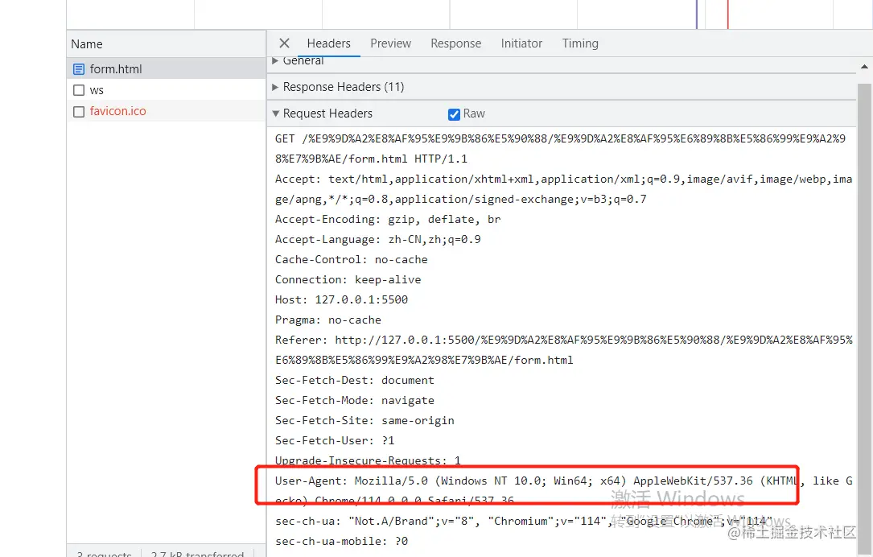The height and width of the screenshot is (557, 873).
Task: Click the form.html document icon
Action: pyautogui.click(x=79, y=69)
